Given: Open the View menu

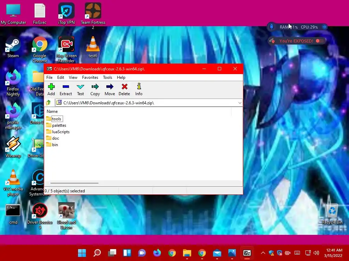Looking at the screenshot, I should [x=73, y=77].
